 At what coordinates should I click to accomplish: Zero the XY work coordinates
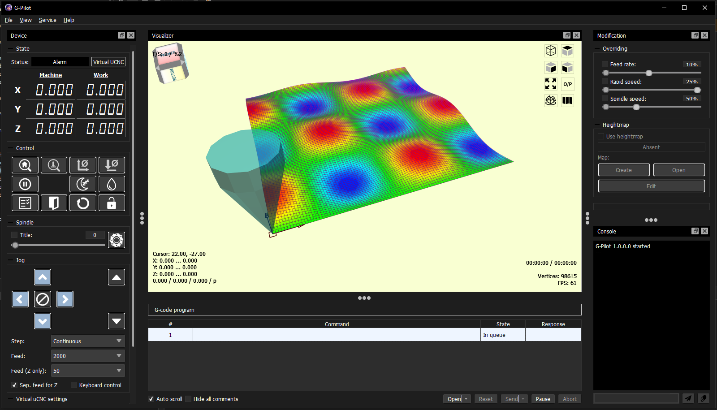82,165
